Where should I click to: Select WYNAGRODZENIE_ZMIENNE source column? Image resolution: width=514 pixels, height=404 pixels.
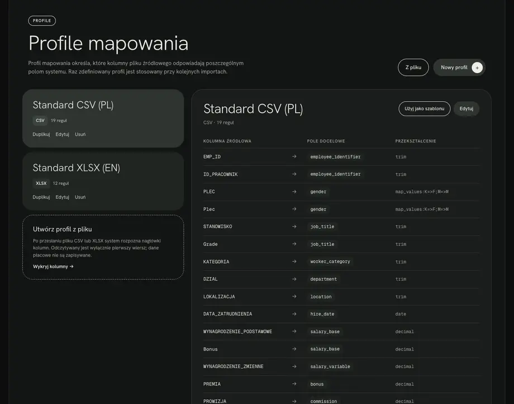[234, 367]
